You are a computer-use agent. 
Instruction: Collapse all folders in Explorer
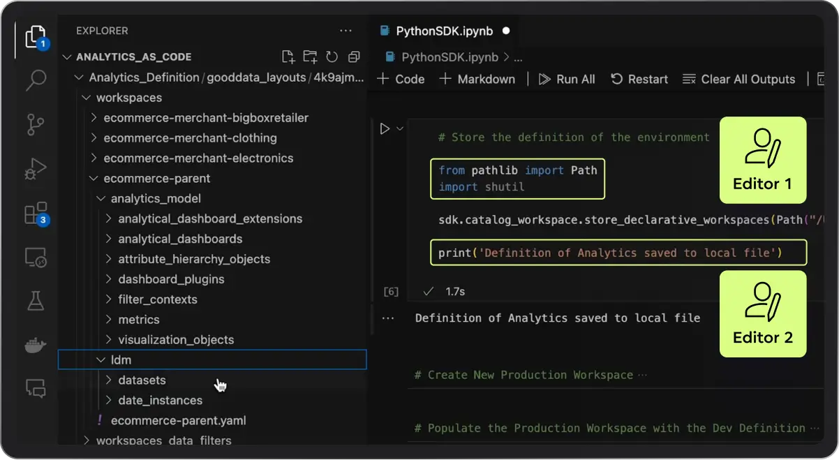click(354, 57)
